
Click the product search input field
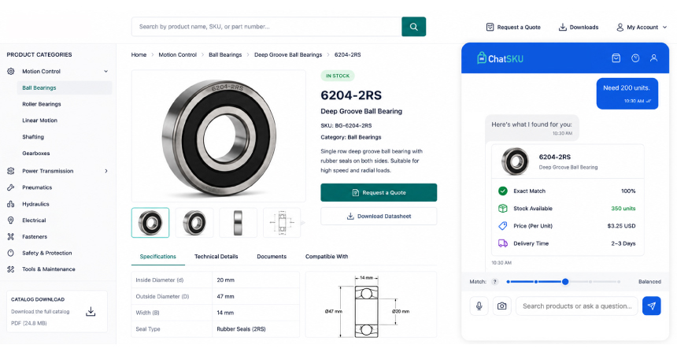(266, 27)
